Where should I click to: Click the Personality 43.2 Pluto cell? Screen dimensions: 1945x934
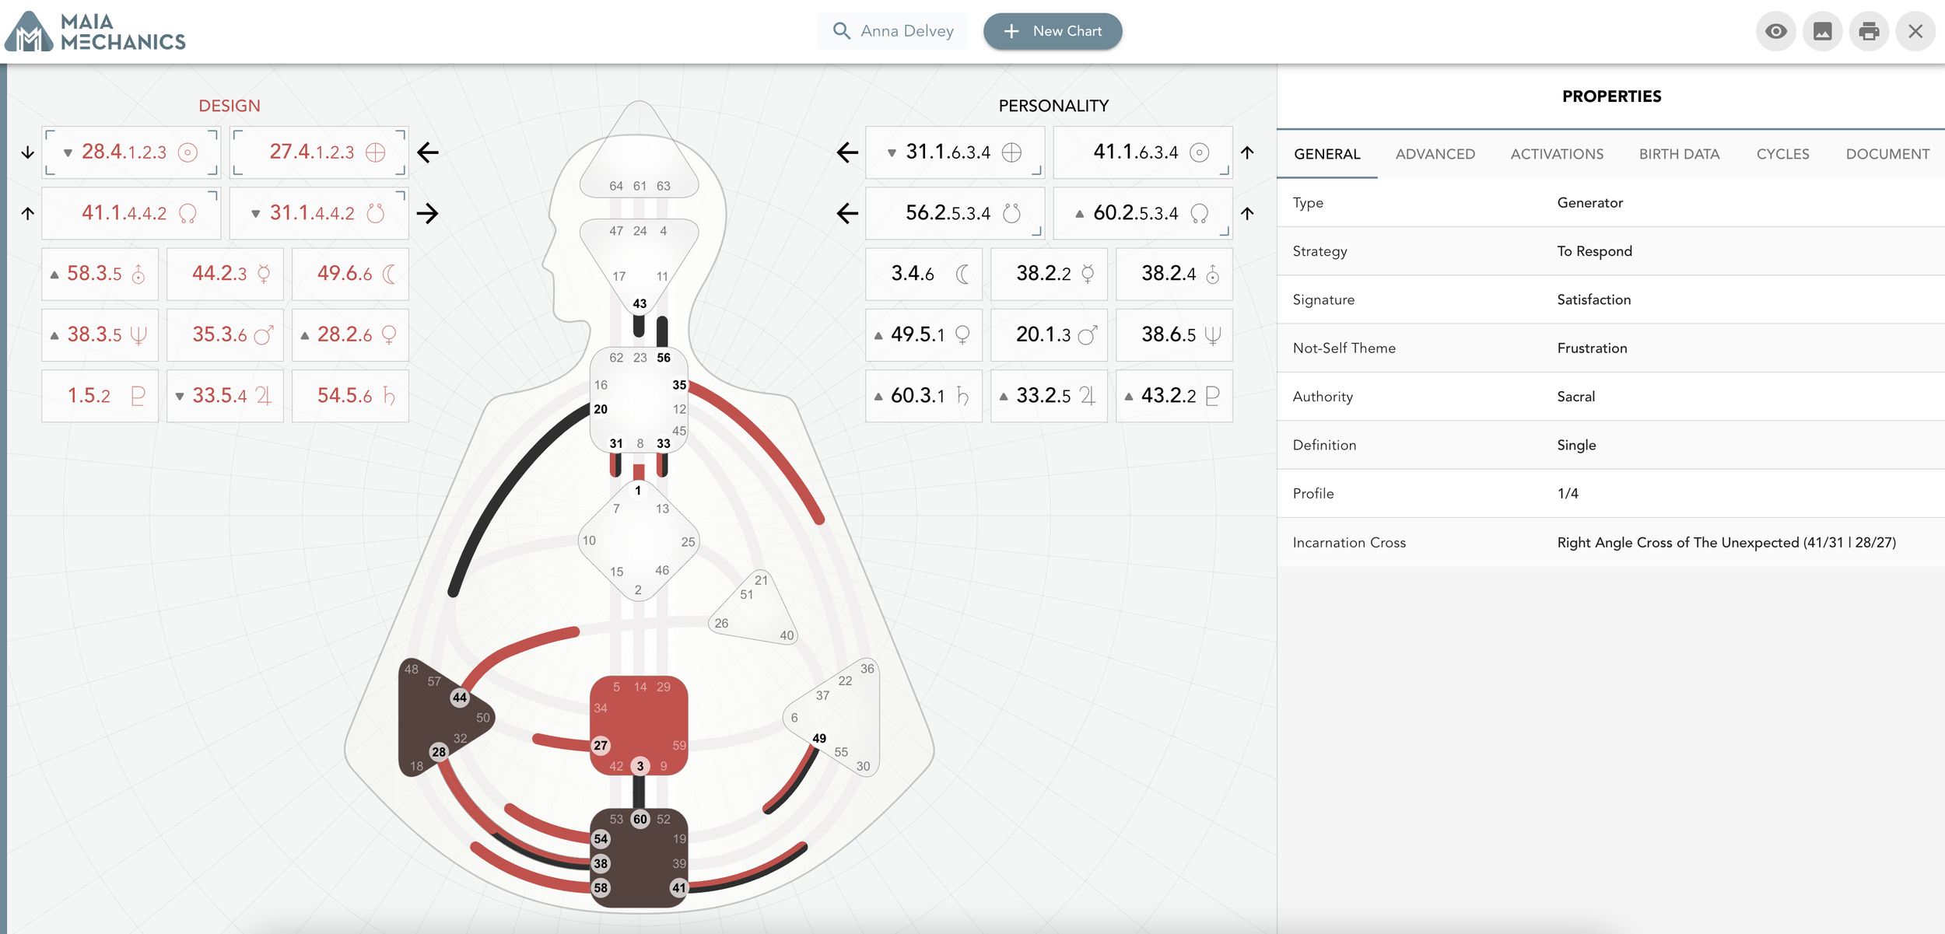(x=1174, y=396)
